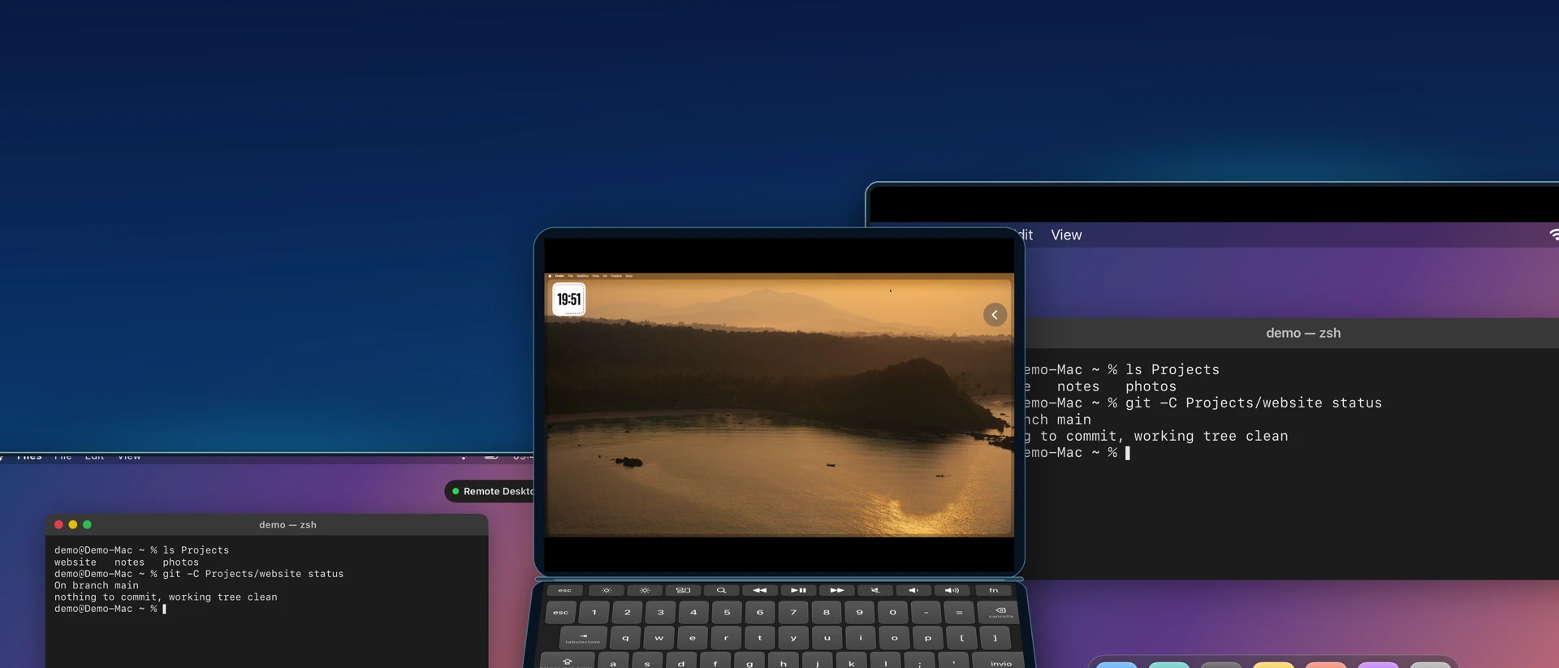Click 'photos' in the larger terminal

click(1151, 386)
